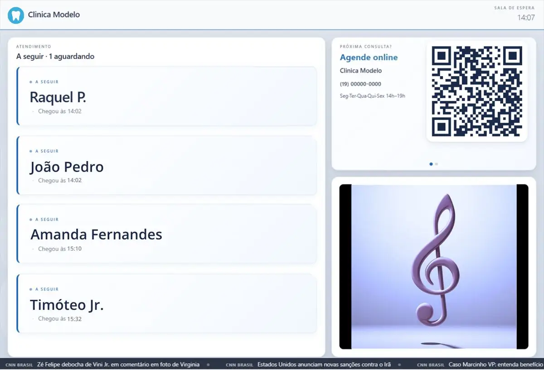Click the PRÓXIMA CONSULTA? label

[366, 47]
